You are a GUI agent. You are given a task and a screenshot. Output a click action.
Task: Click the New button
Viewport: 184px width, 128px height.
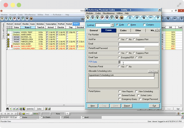pos(93,106)
